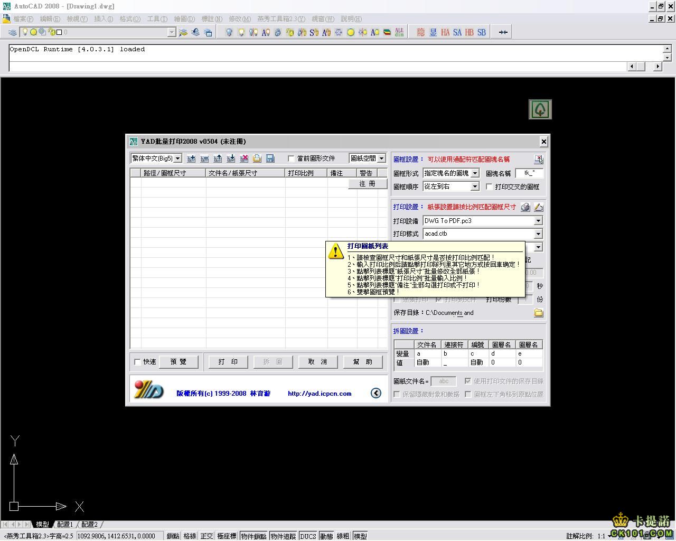Click the floppy disk save icon in YAD toolbar
This screenshot has width=676, height=541.
pyautogui.click(x=270, y=158)
